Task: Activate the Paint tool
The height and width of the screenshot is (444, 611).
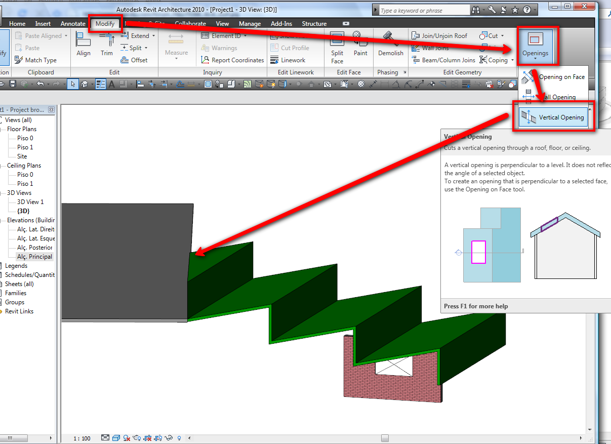Action: click(x=360, y=44)
